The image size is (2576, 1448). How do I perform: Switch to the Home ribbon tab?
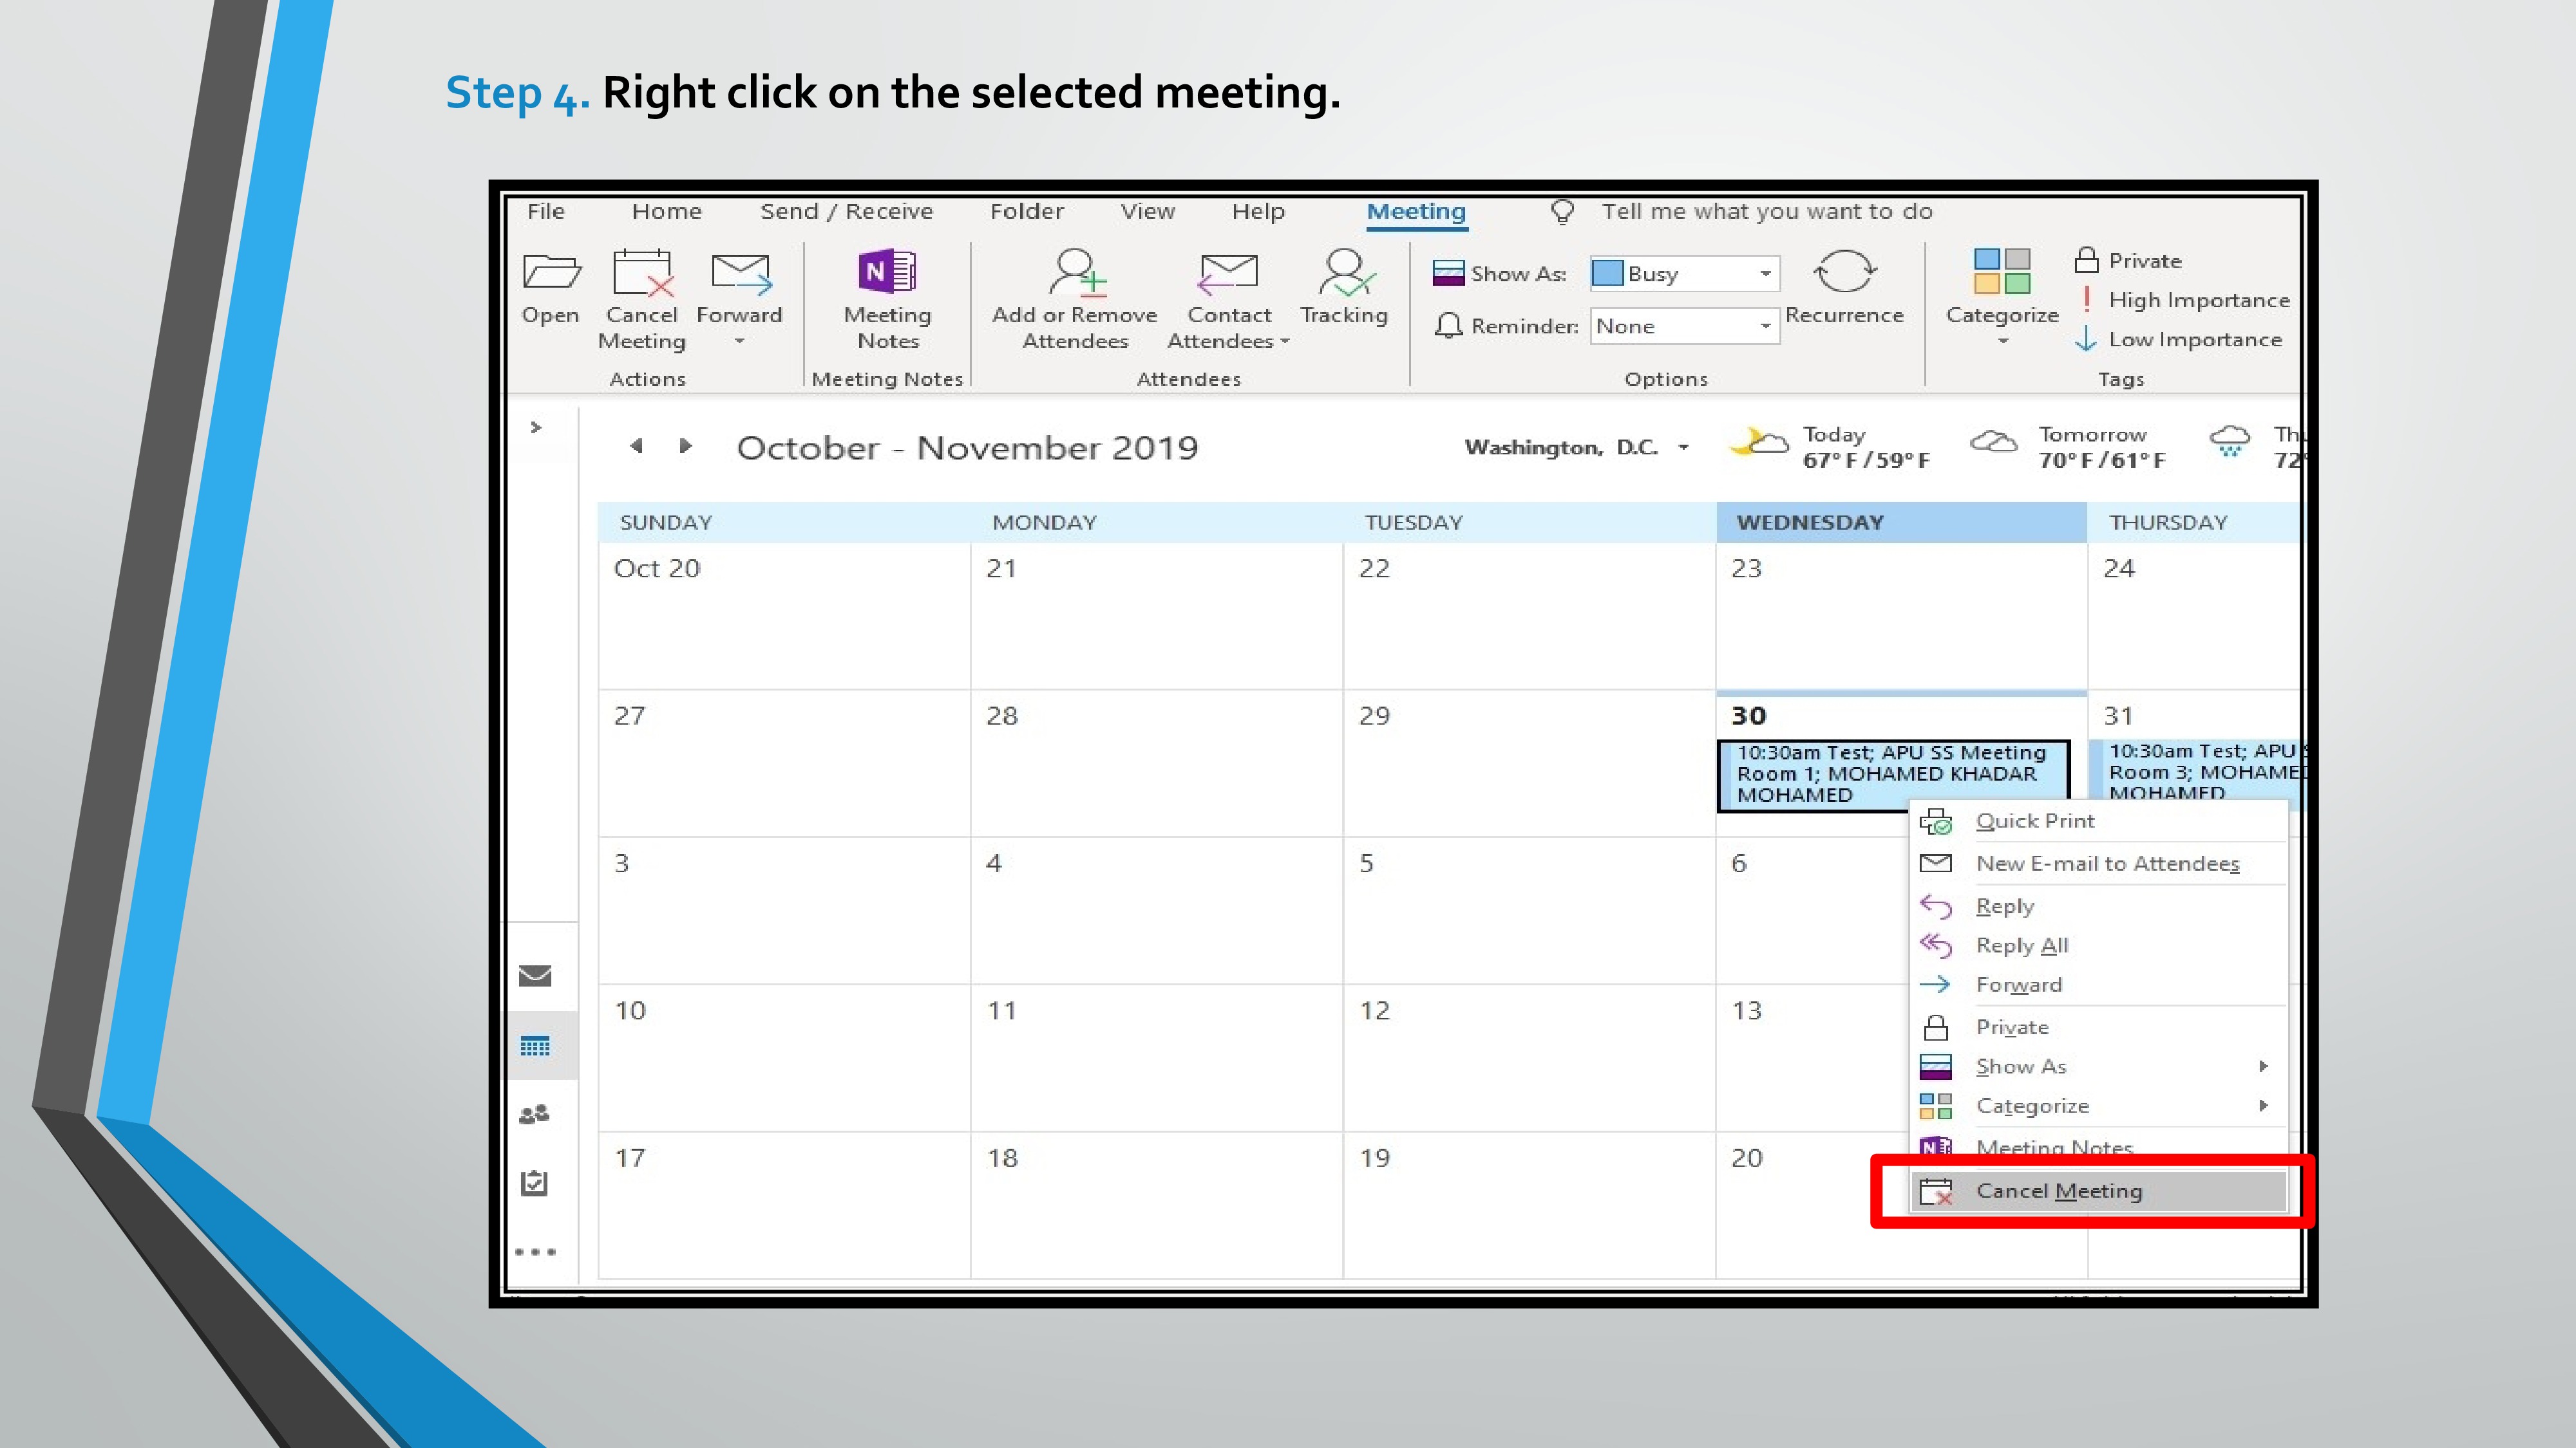(x=666, y=212)
